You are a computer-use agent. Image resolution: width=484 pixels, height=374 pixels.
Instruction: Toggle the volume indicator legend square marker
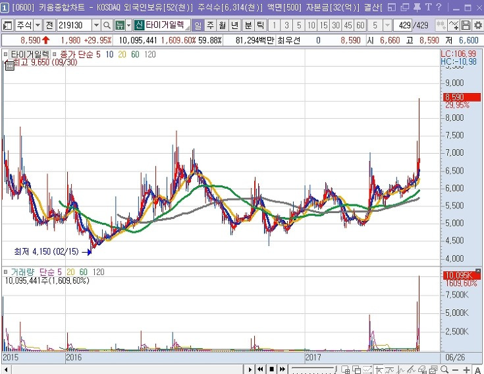pyautogui.click(x=5, y=272)
